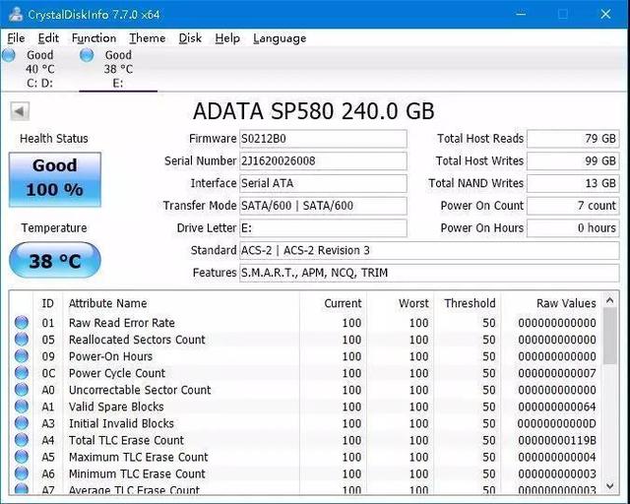
Task: Select the Maximum TLC Erase Count attribute name
Action: [x=138, y=458]
